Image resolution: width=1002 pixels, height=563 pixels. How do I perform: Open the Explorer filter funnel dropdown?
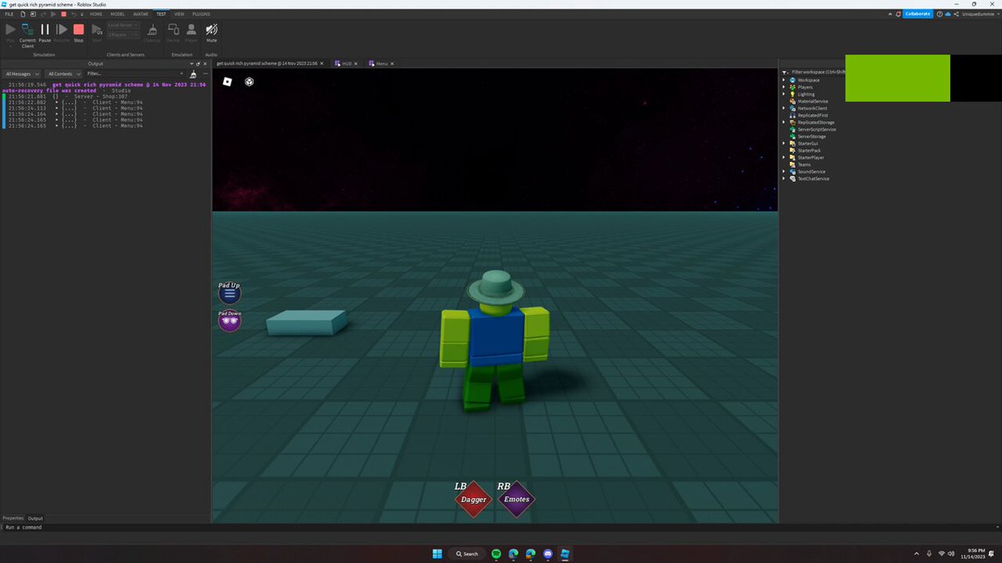pos(785,73)
